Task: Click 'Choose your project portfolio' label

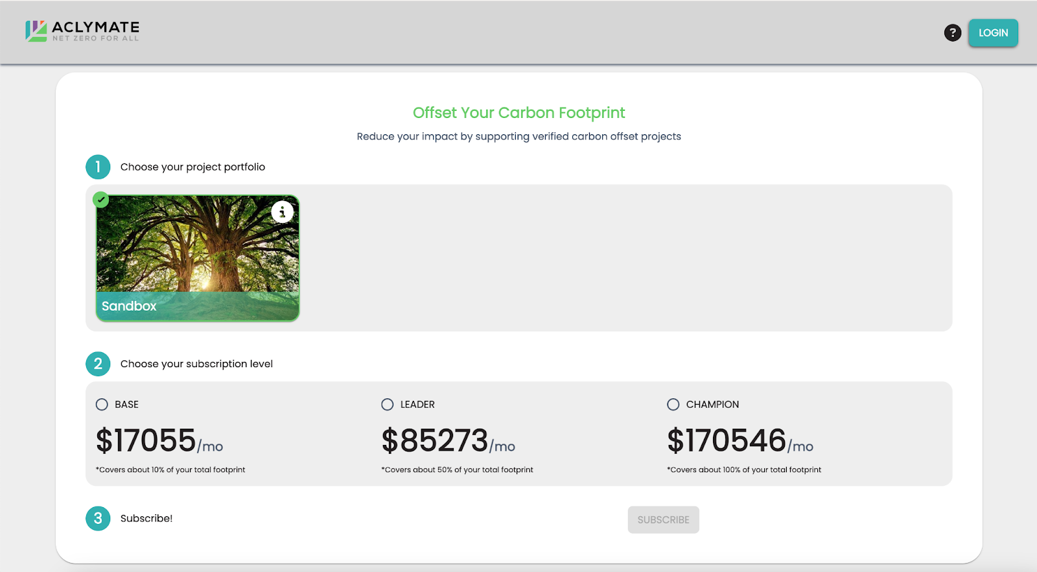Action: click(x=192, y=167)
